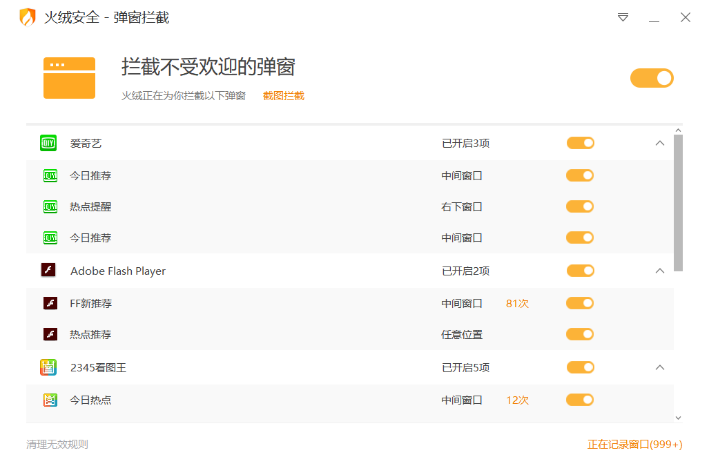
Task: Click the Huorong shield logo icon
Action: pyautogui.click(x=28, y=17)
